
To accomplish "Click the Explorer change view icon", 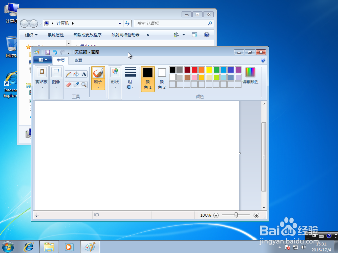I will click(x=176, y=35).
